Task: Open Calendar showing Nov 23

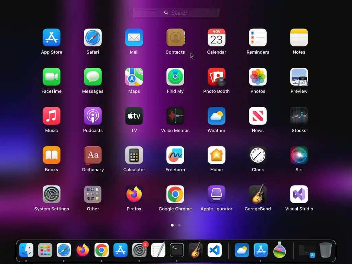Action: (217, 37)
